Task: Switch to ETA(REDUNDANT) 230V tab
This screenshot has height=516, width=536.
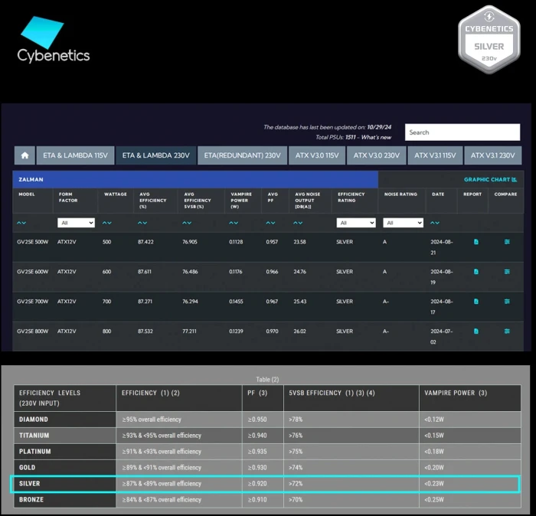Action: pos(243,155)
